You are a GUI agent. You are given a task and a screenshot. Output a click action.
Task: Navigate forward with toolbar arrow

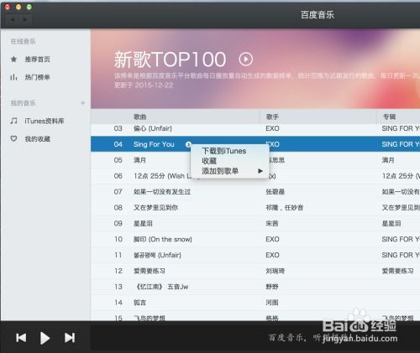(x=25, y=19)
